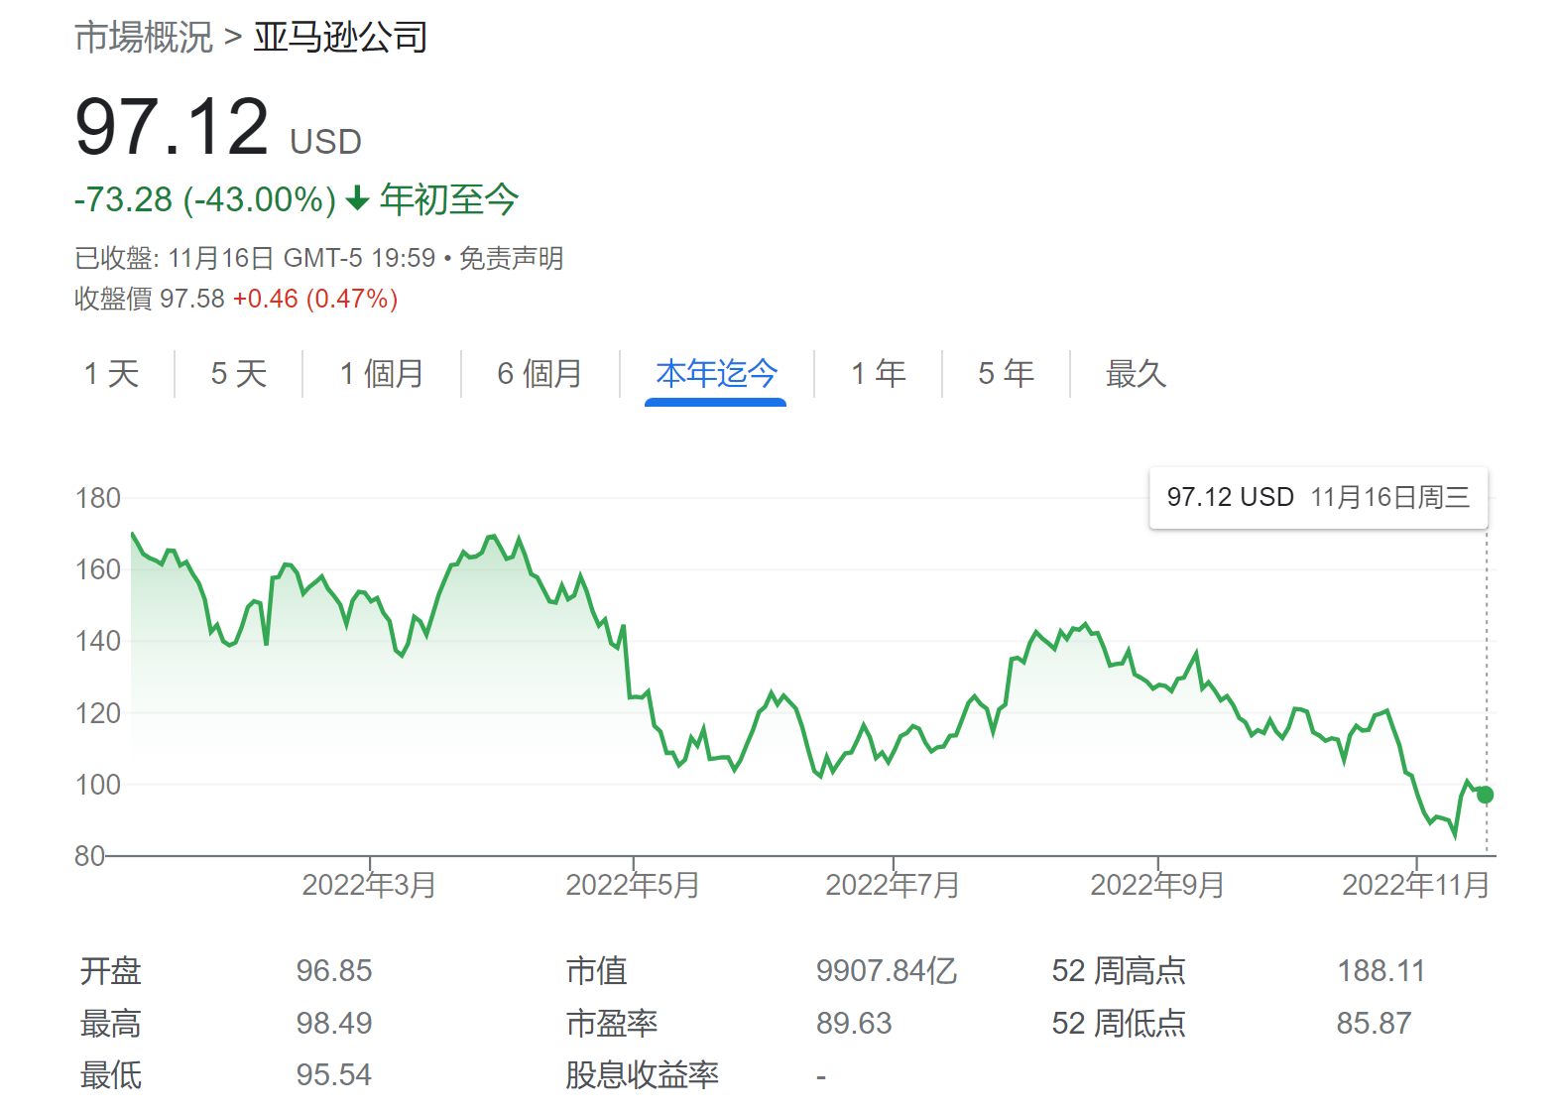
Task: Click the 开盘 label
Action: (111, 970)
